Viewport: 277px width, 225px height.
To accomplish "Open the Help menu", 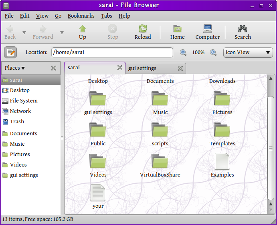I will point(124,16).
